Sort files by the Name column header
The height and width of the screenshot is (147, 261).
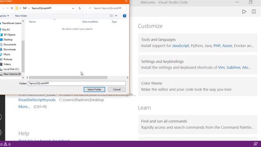pos(32,22)
